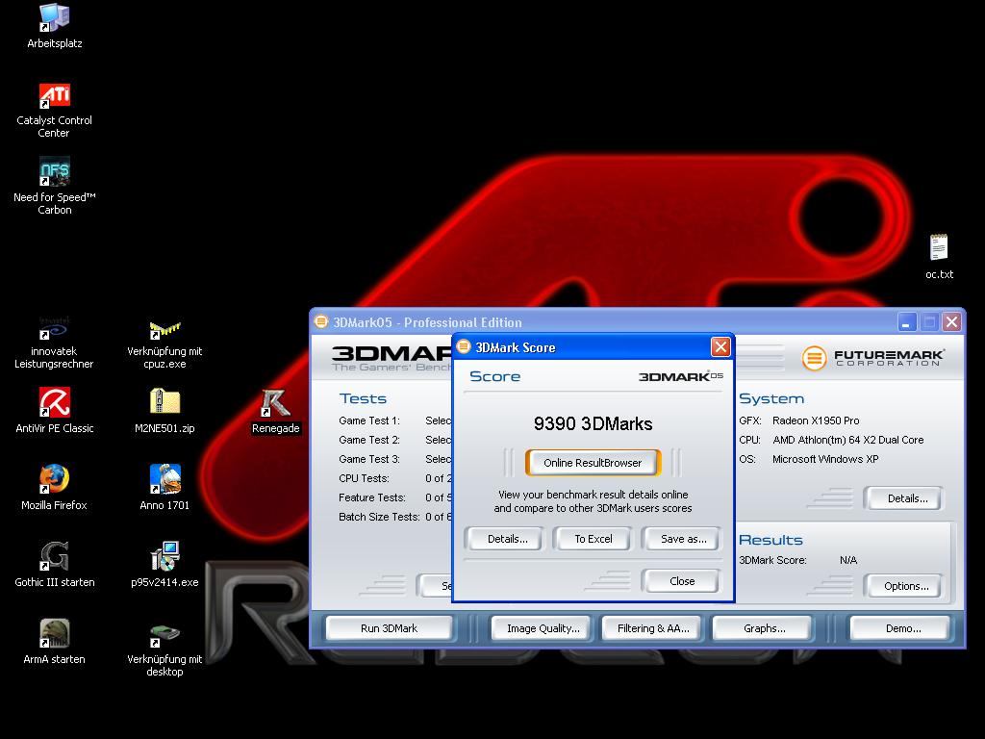Click the CPU Tests label
Viewport: 985px width, 739px height.
click(x=364, y=479)
